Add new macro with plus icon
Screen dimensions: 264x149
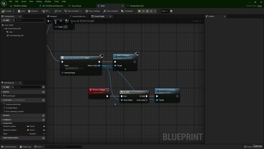coord(43,115)
